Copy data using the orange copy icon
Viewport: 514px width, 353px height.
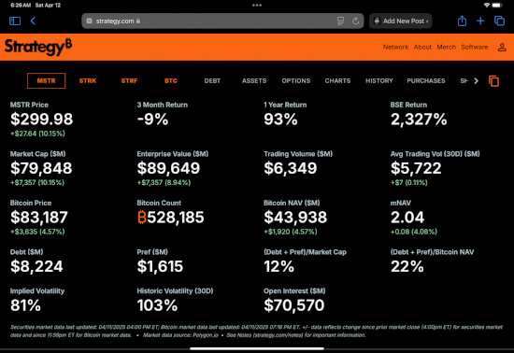[x=493, y=81]
